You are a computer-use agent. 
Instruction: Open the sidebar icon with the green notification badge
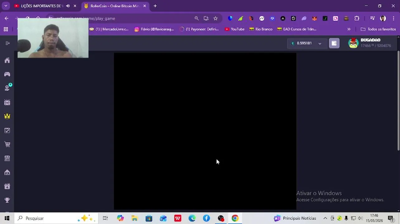click(7, 88)
